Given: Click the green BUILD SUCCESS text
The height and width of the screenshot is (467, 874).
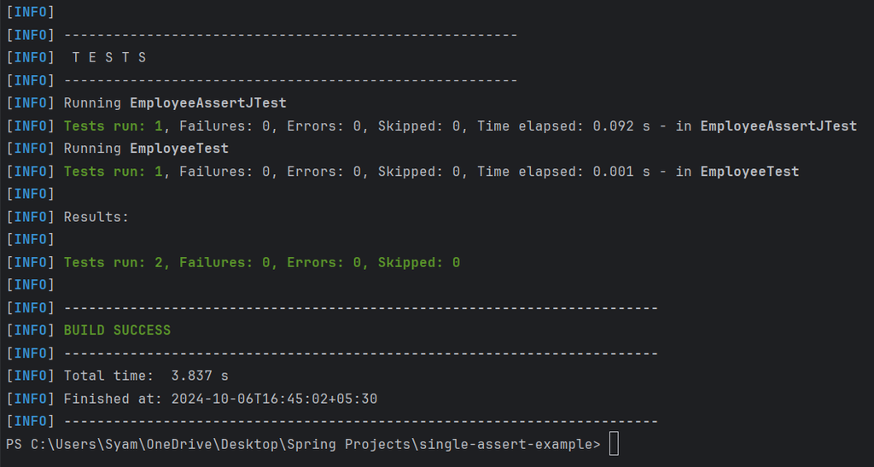Looking at the screenshot, I should 117,330.
